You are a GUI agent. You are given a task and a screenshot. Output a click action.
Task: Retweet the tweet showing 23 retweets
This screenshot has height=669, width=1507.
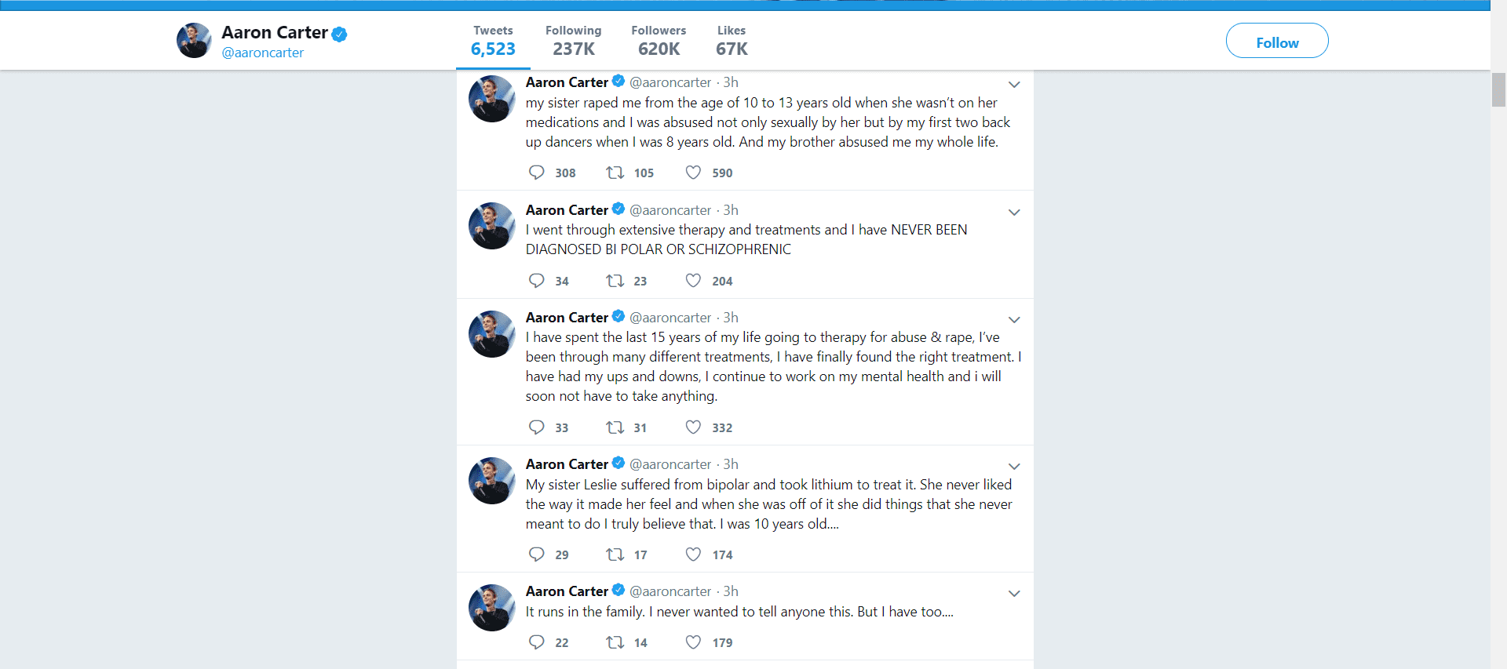point(615,281)
